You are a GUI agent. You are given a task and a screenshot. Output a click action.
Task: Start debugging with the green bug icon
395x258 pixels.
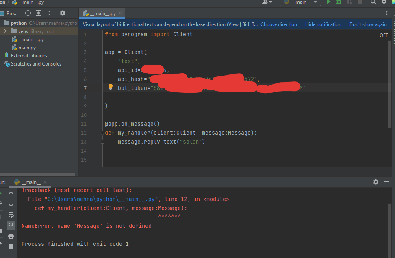pos(339,2)
